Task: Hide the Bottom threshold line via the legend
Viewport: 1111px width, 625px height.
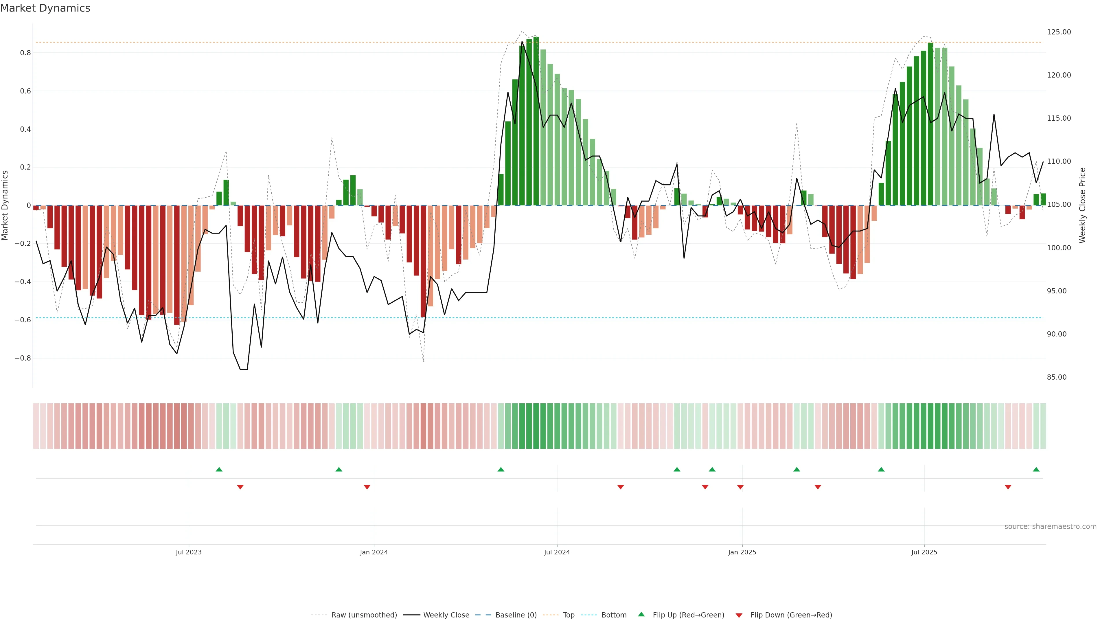Action: 613,615
